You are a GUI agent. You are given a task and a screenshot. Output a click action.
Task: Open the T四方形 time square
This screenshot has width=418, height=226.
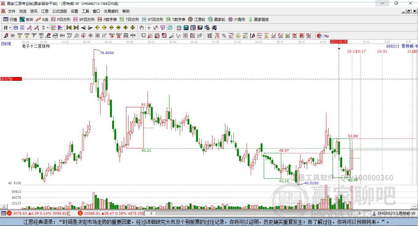point(129,20)
